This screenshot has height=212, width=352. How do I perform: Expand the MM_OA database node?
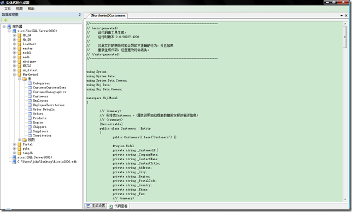click(x=14, y=35)
